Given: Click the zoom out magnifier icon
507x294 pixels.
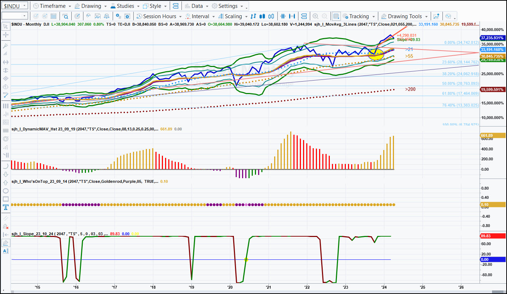Looking at the screenshot, I should pos(324,16).
